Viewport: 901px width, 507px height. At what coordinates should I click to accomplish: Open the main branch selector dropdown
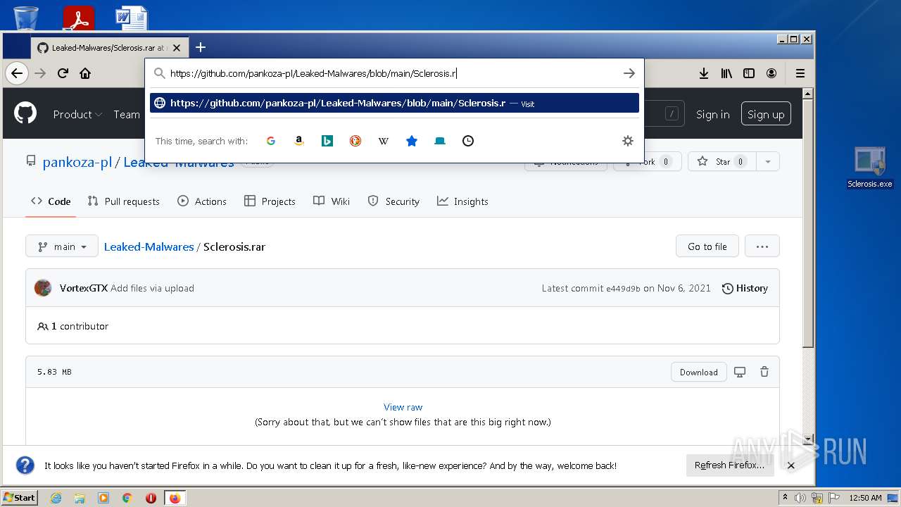(62, 246)
